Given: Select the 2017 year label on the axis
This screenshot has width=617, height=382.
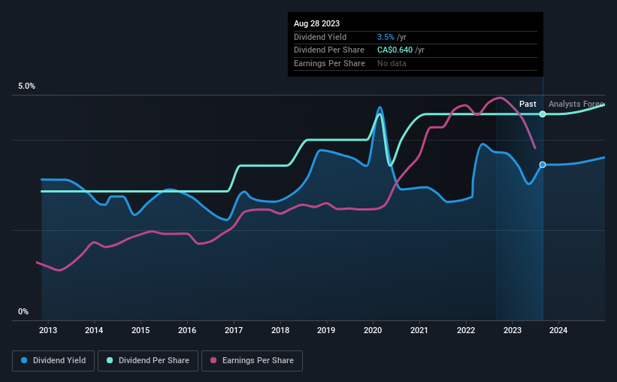Looking at the screenshot, I should [234, 330].
